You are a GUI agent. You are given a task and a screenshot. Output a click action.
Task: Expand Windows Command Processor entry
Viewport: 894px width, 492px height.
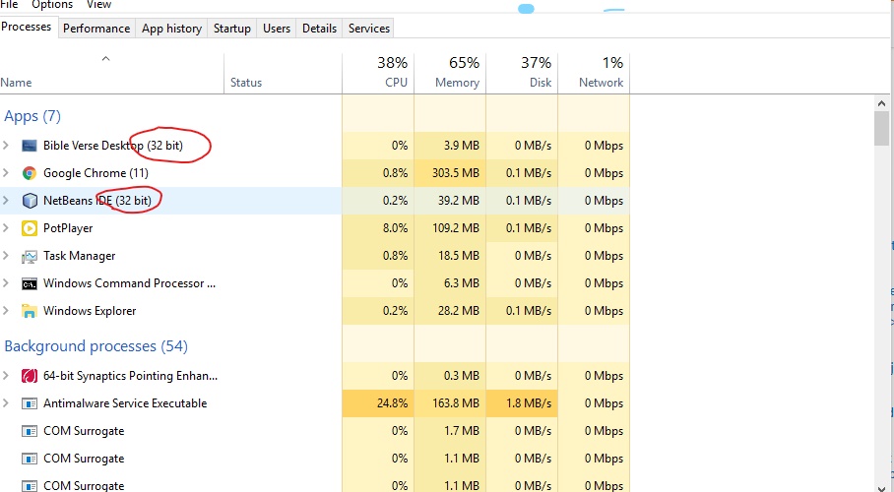6,282
